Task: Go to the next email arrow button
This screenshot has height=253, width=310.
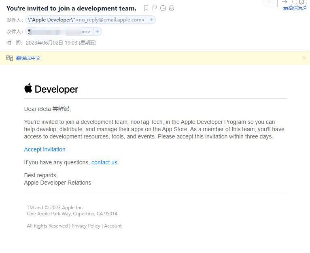Action: (x=285, y=2)
